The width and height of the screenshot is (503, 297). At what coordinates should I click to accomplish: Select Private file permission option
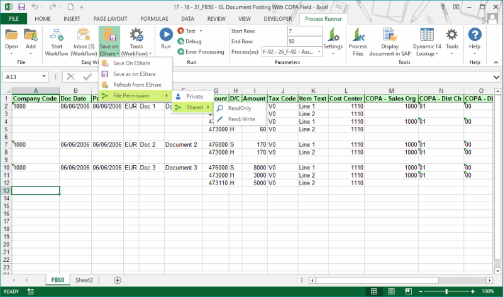(x=194, y=97)
